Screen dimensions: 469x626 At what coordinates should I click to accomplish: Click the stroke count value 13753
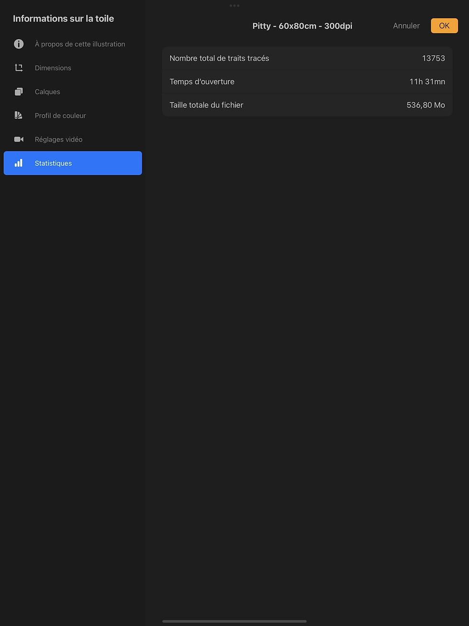click(434, 58)
